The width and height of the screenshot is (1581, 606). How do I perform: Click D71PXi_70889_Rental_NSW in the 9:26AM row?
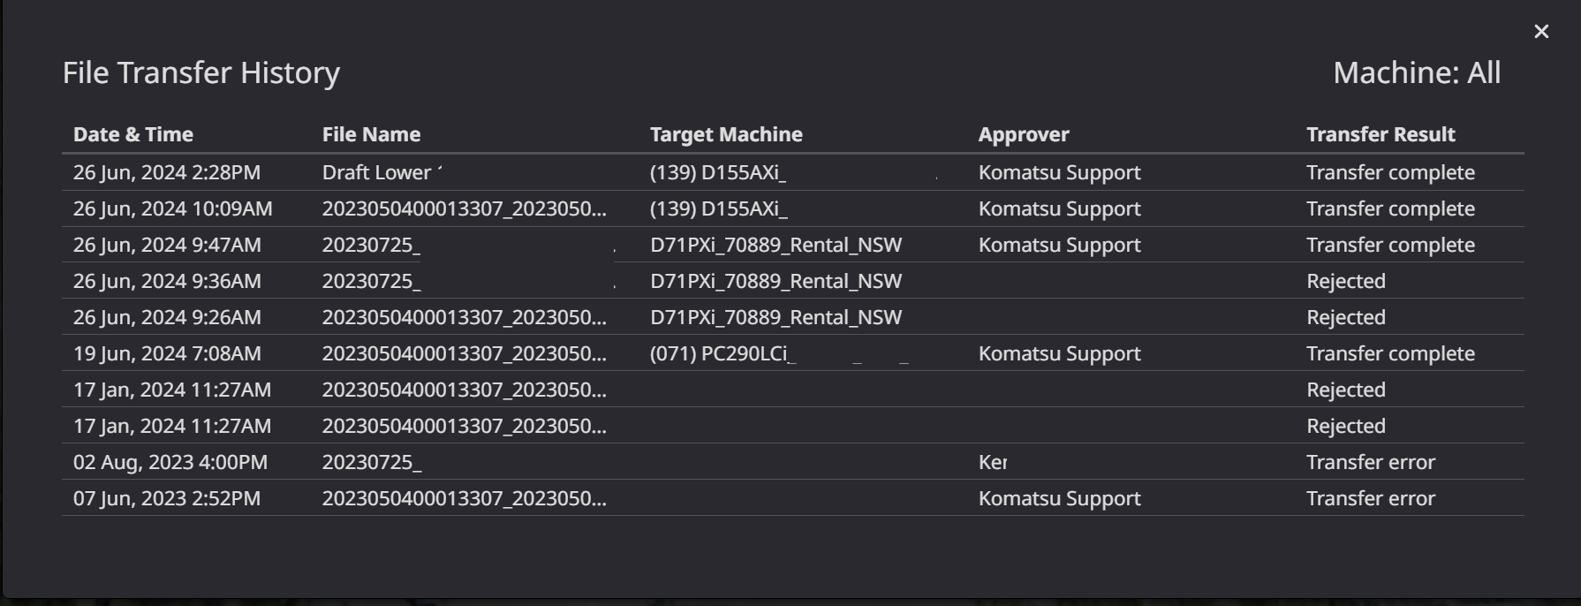[x=776, y=317]
